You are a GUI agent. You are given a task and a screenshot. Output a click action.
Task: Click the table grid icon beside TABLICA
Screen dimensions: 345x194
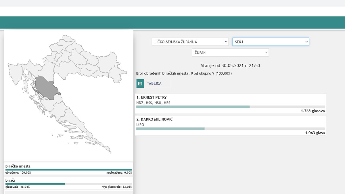point(140,84)
